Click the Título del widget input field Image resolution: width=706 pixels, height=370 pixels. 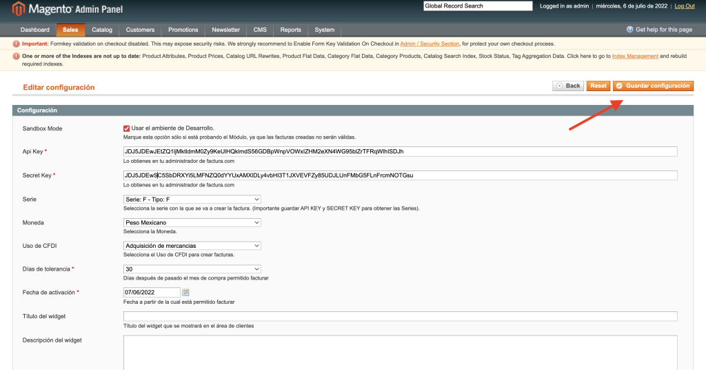coord(401,316)
